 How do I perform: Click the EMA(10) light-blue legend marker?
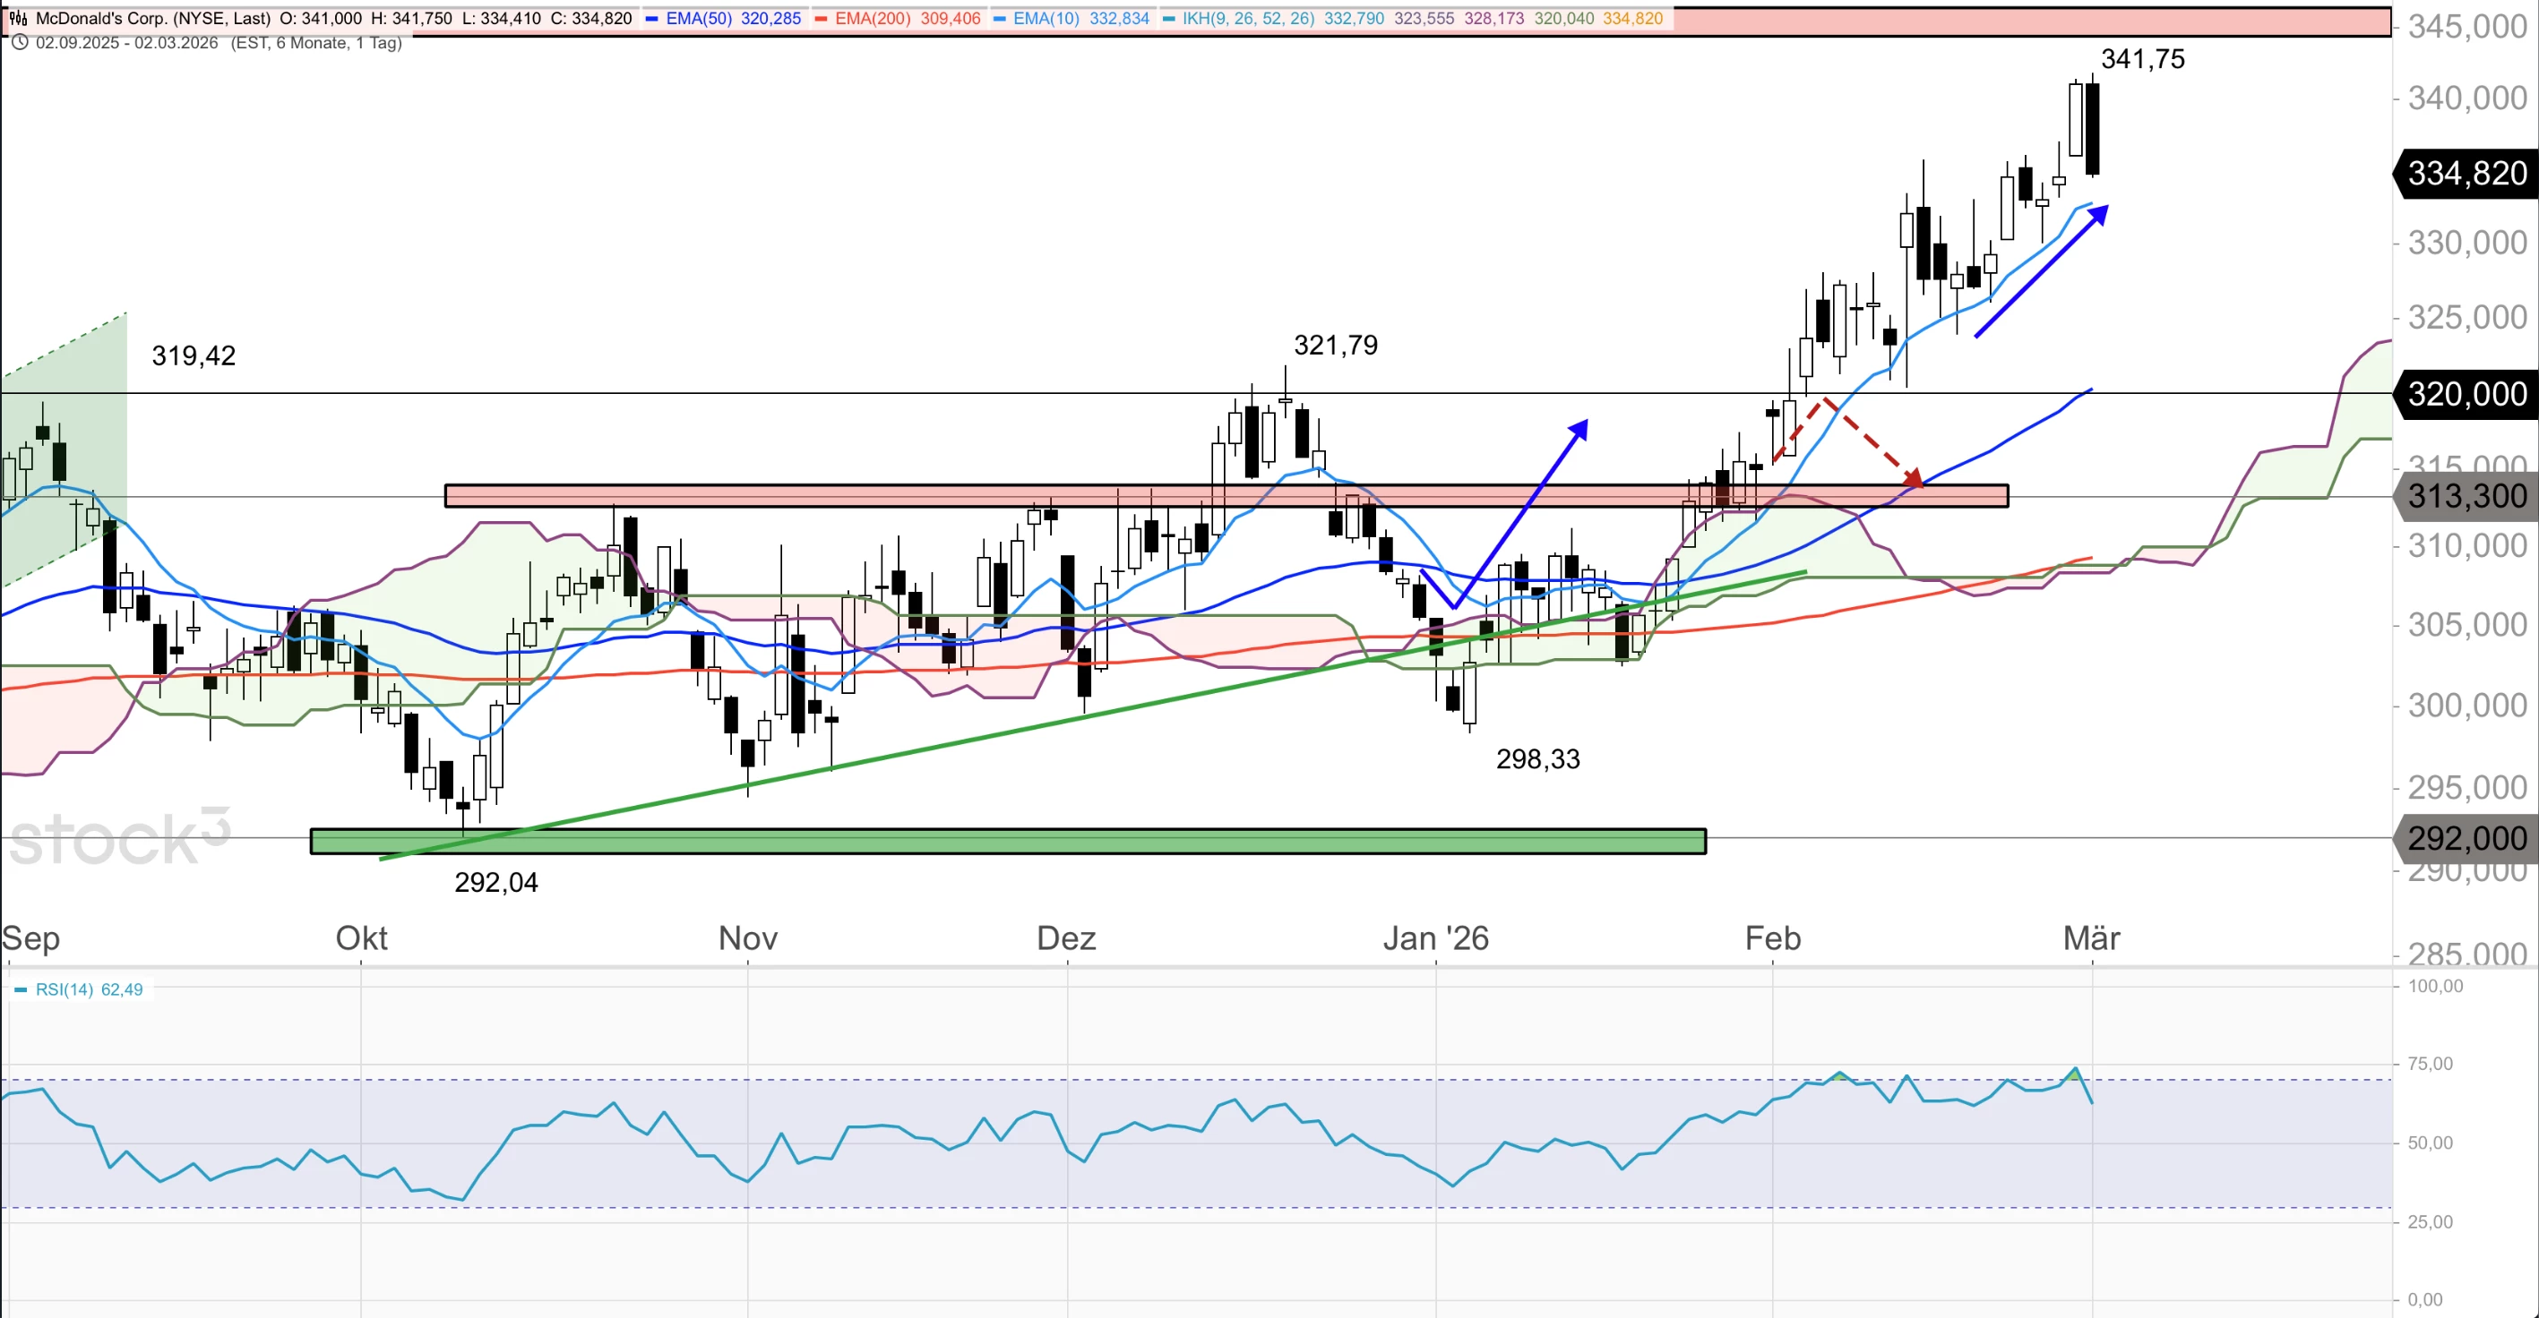(x=1000, y=19)
